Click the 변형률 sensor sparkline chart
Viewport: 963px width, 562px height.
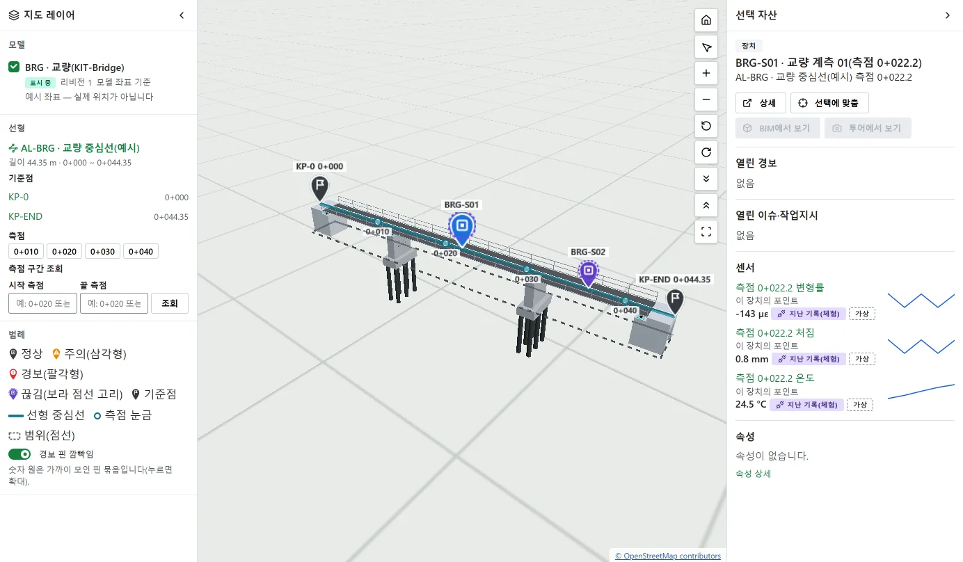(921, 300)
